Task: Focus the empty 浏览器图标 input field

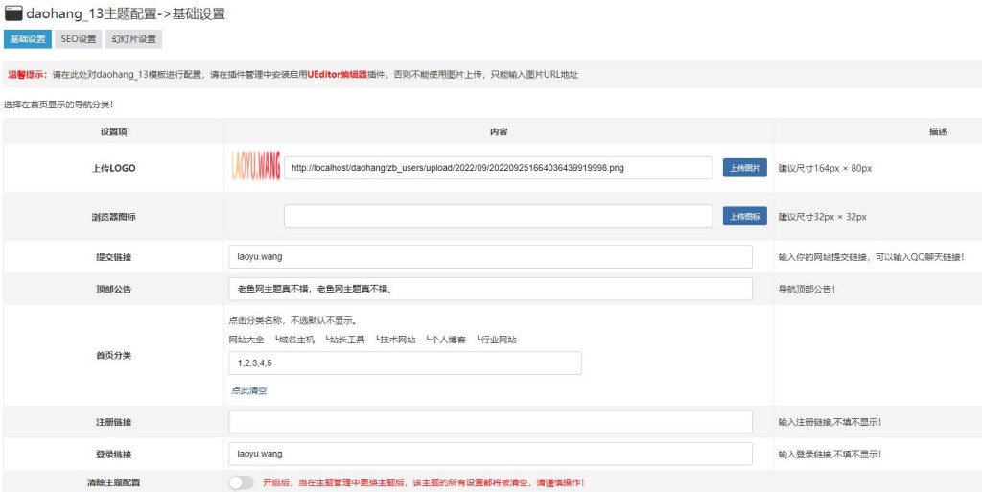Action: coord(498,217)
